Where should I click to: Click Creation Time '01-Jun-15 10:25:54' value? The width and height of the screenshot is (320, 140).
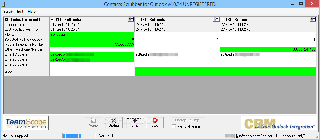pos(92,25)
